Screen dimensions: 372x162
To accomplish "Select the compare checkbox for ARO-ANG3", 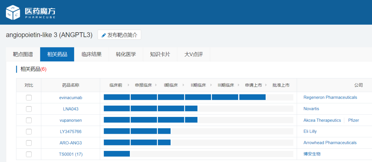I will tap(29, 143).
